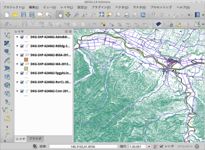
Task: Add raster layer checkerboard icon
Action: (7, 44)
